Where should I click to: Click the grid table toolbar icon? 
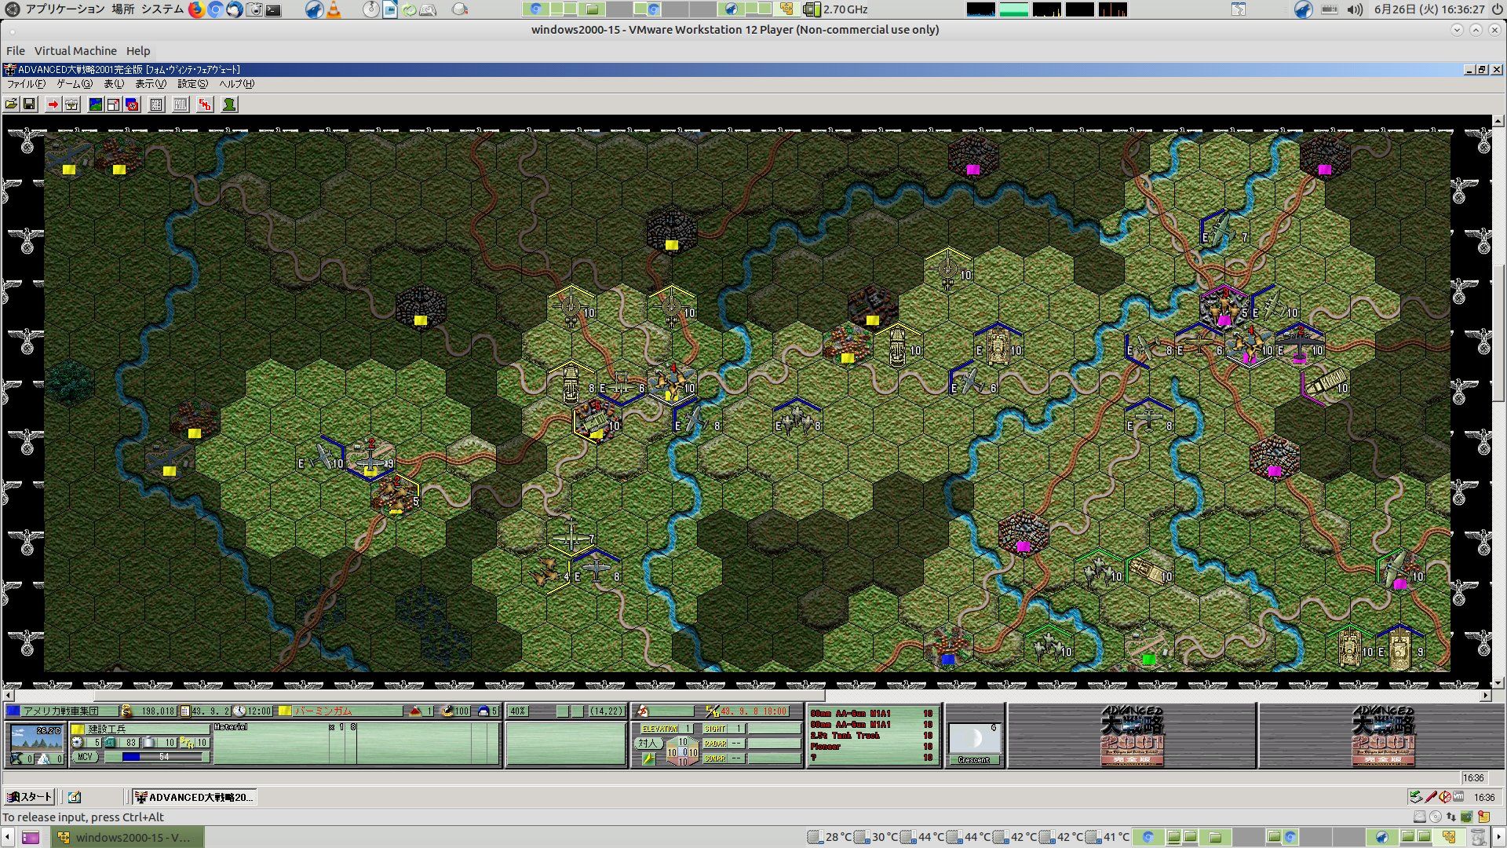[156, 104]
